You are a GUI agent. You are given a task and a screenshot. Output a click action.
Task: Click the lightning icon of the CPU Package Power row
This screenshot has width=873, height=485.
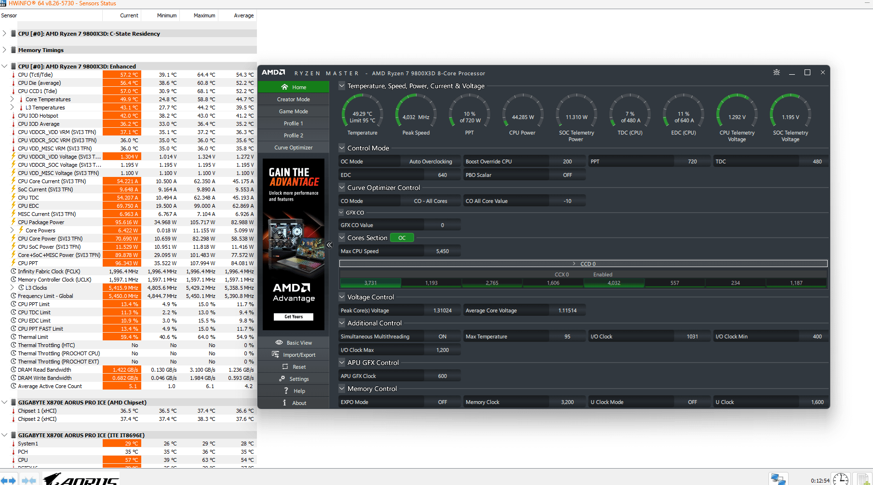point(13,222)
